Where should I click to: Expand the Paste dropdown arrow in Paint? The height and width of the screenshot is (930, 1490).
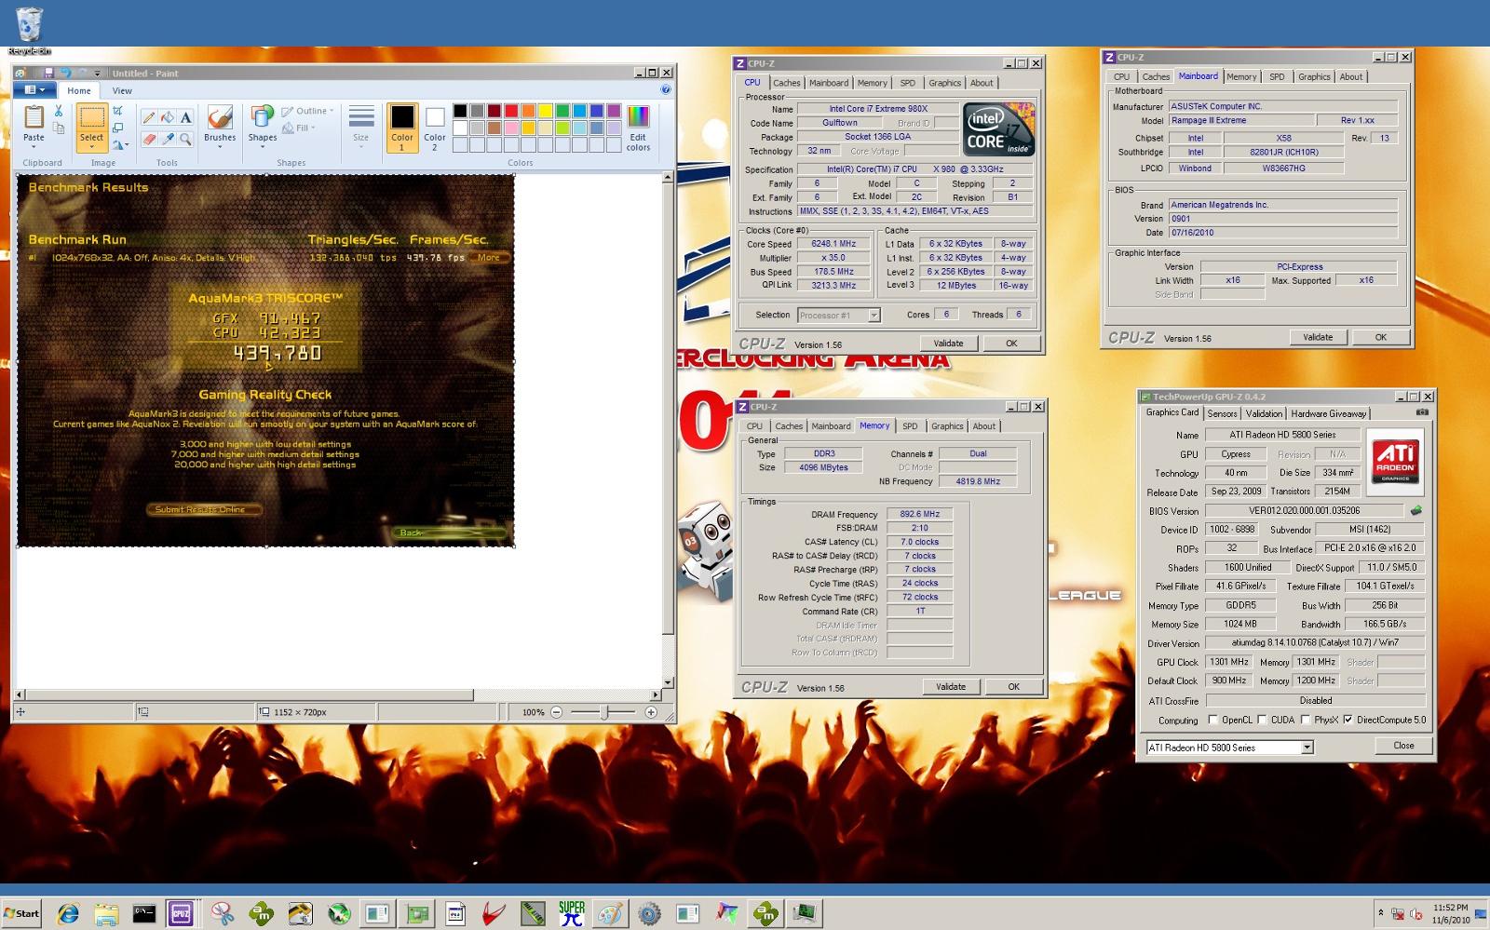(x=34, y=146)
